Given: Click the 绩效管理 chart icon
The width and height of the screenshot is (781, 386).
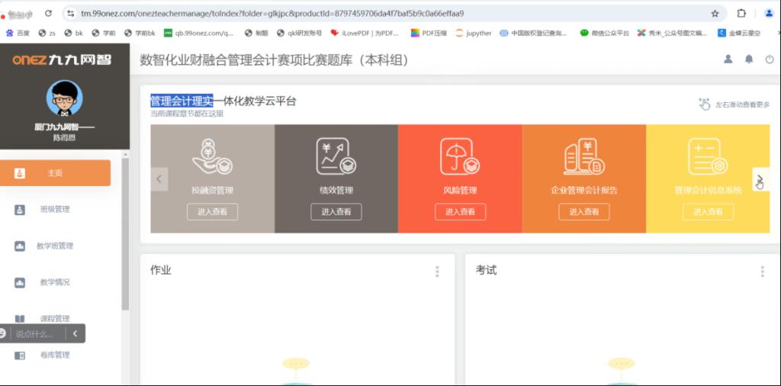Looking at the screenshot, I should pyautogui.click(x=336, y=157).
